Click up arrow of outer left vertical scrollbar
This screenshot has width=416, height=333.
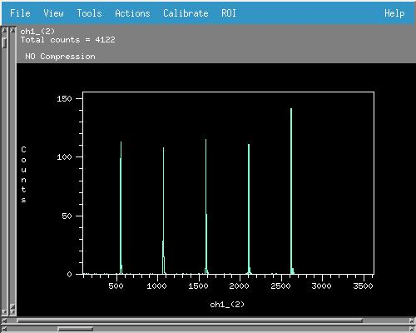point(4,30)
